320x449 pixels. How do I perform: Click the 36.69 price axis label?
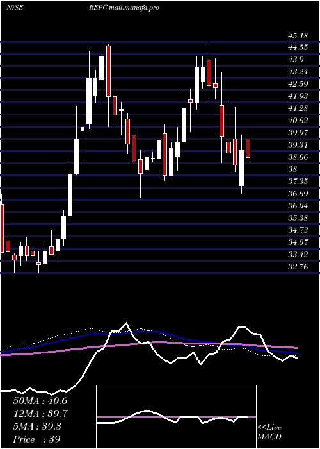click(298, 194)
